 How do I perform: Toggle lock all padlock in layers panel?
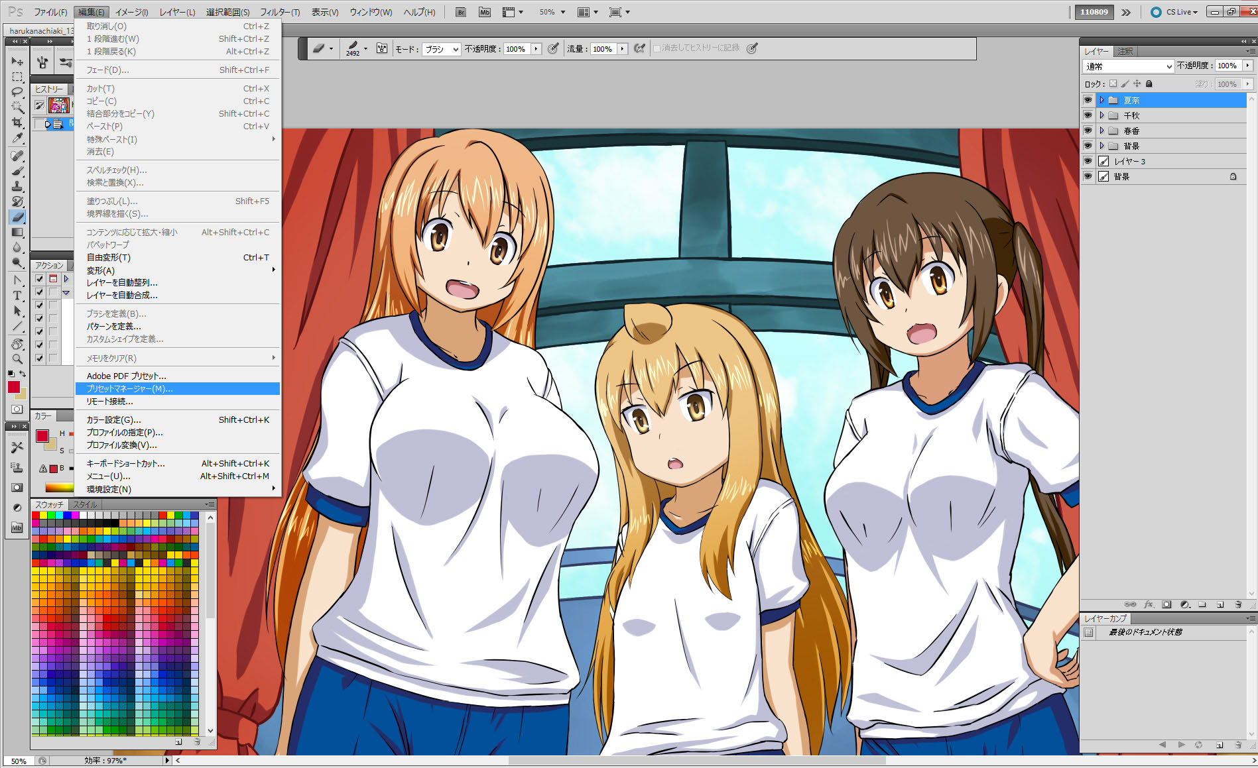1149,83
